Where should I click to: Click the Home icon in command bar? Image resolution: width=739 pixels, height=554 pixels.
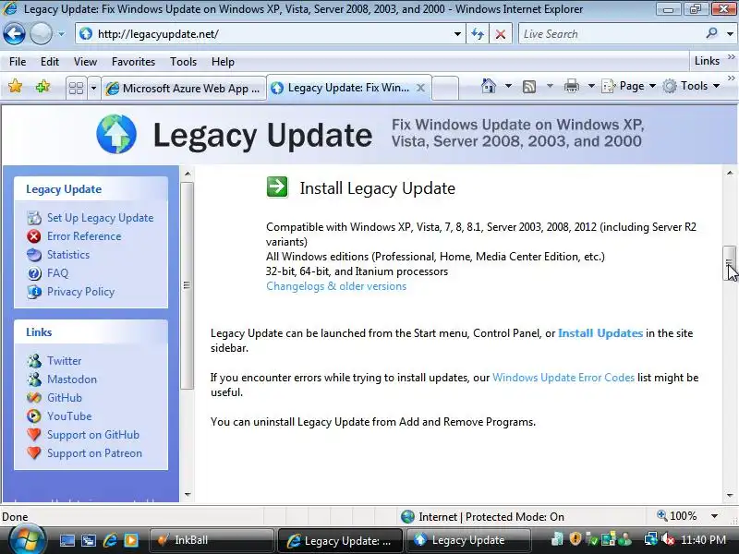[489, 86]
